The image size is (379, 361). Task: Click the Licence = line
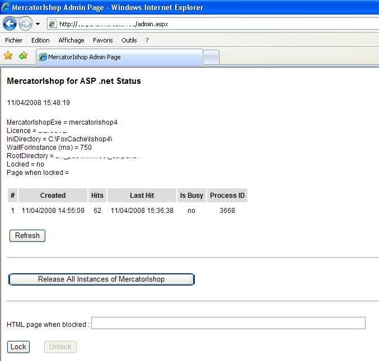click(37, 131)
